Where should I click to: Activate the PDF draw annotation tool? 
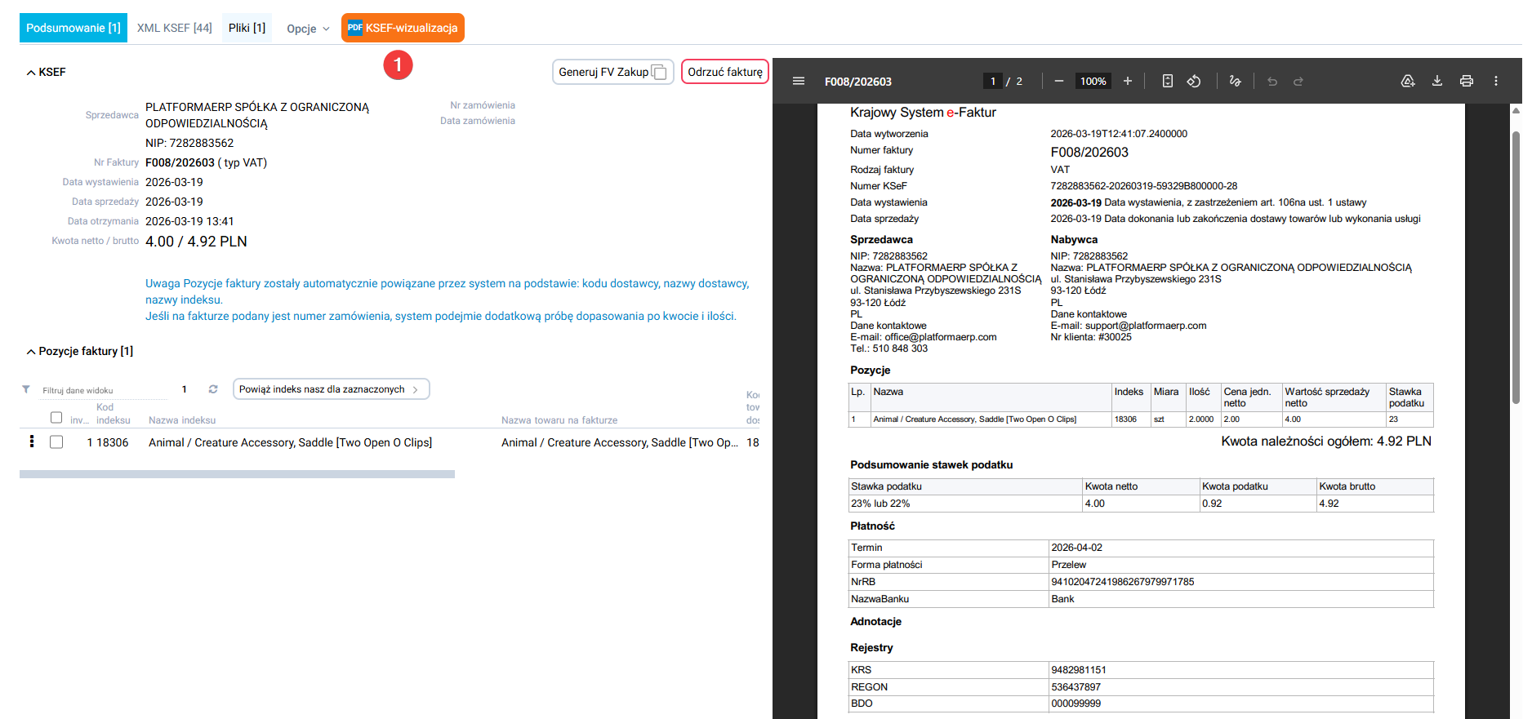tap(1235, 81)
